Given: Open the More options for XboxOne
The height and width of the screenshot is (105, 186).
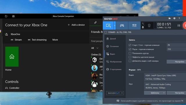Looking at the screenshot, I should pyautogui.click(x=55, y=40).
